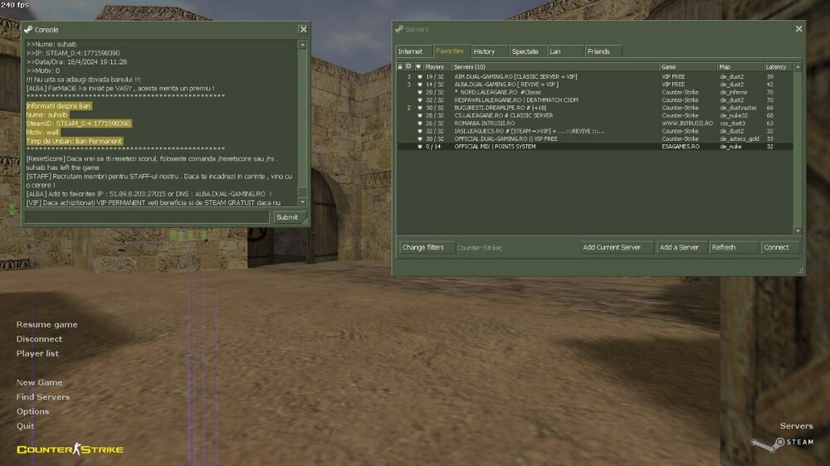Switch to the Internet tab
This screenshot has height=466, width=830.
pyautogui.click(x=410, y=51)
